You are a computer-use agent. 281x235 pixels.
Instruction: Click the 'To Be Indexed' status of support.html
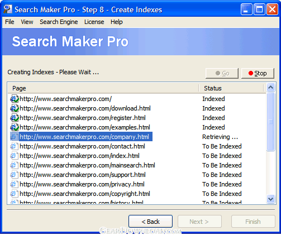coord(222,175)
